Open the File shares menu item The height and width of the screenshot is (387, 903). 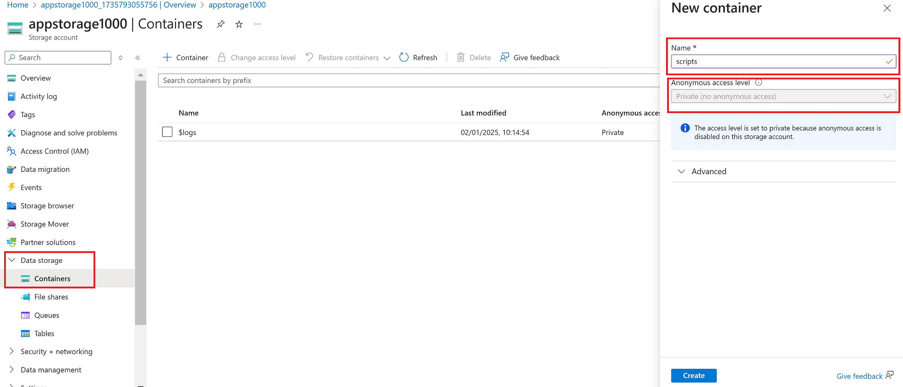51,297
